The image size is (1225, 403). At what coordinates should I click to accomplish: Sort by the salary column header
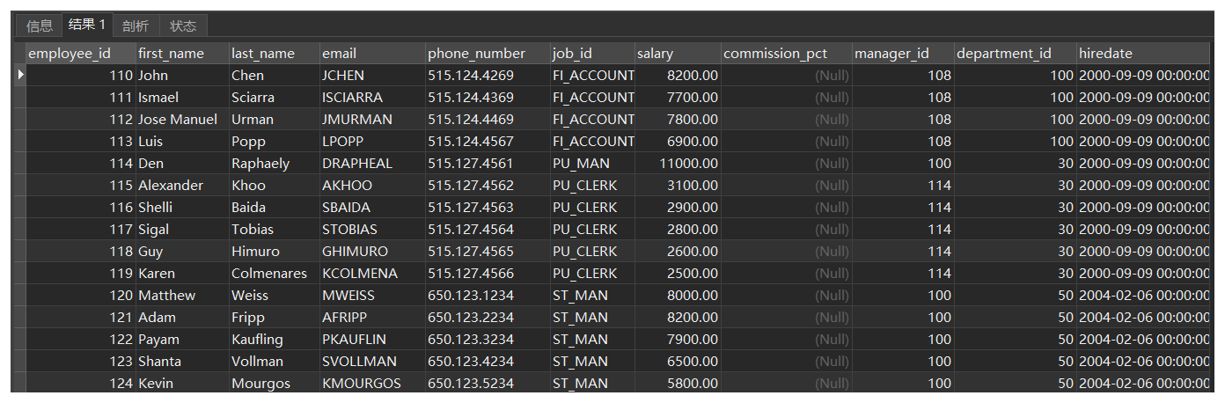[x=677, y=54]
